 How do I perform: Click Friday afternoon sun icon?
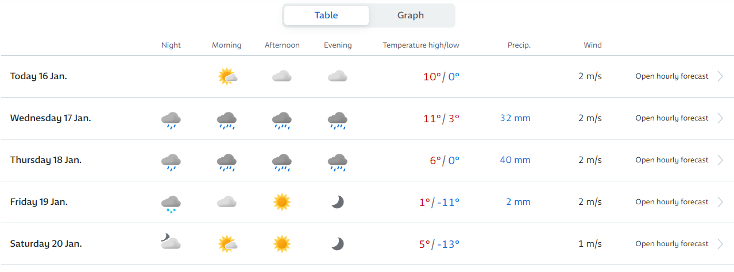coord(282,202)
